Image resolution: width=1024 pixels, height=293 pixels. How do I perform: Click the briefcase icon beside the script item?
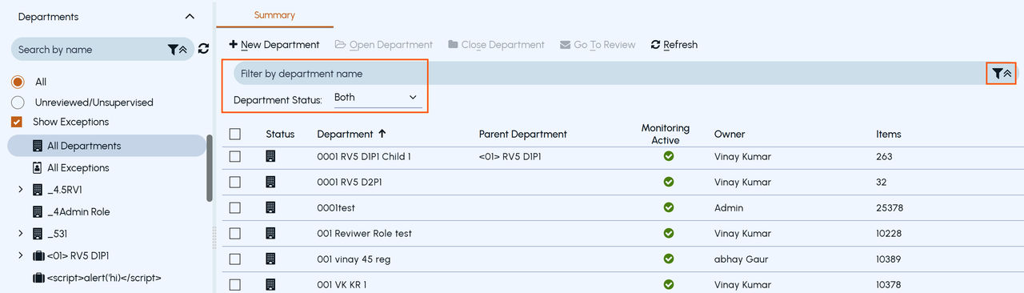(38, 278)
